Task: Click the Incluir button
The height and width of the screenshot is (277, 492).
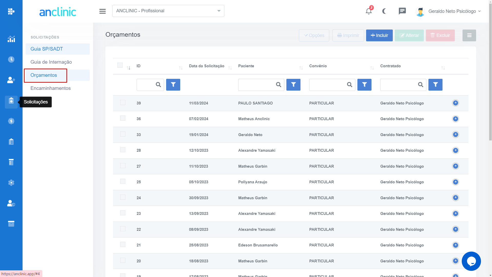Action: [379, 35]
